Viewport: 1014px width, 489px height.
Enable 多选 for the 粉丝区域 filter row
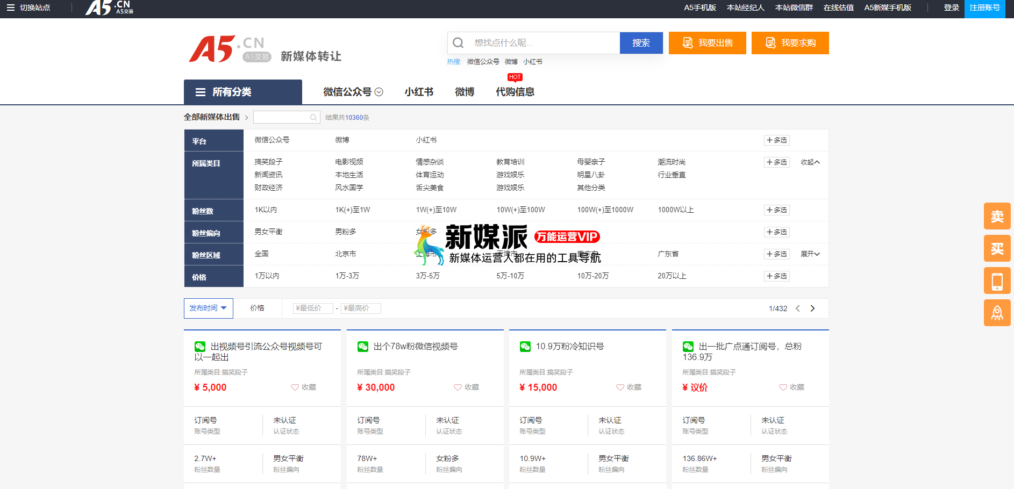point(777,254)
